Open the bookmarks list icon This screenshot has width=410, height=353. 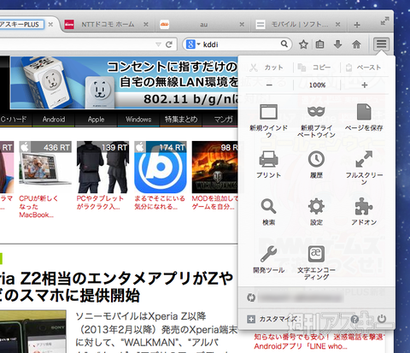point(320,44)
